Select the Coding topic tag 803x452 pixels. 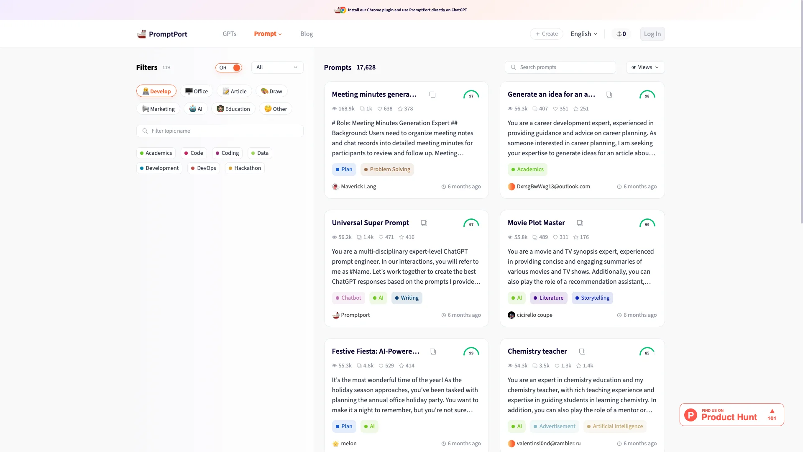pyautogui.click(x=227, y=153)
